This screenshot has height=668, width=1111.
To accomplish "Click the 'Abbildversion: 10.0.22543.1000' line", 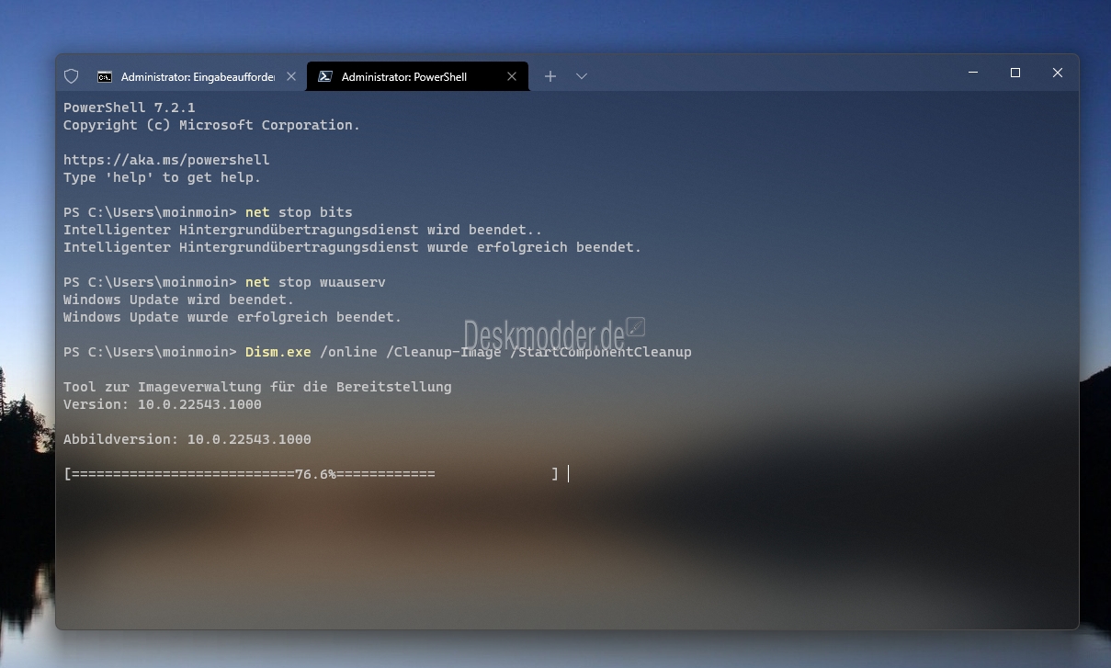I will tap(187, 439).
